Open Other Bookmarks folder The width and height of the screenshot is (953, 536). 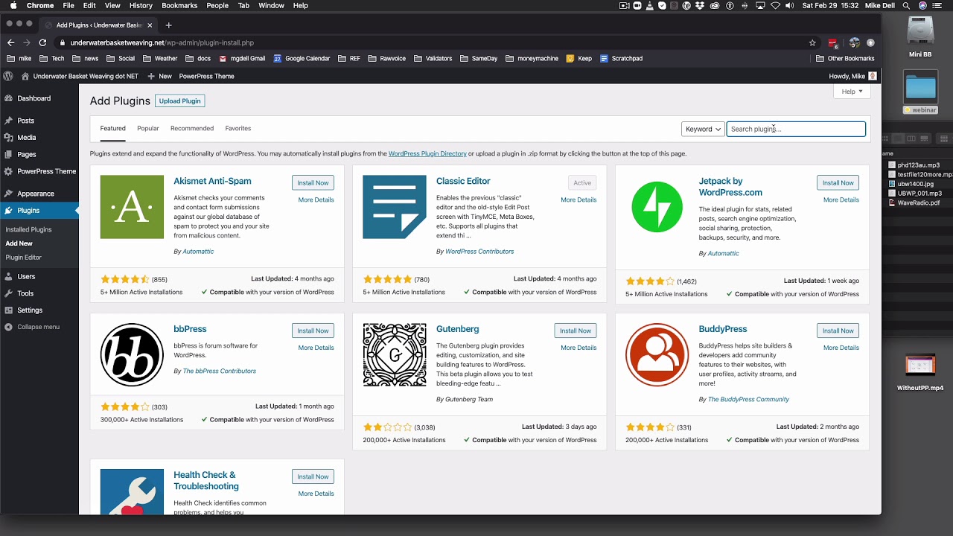tap(845, 58)
